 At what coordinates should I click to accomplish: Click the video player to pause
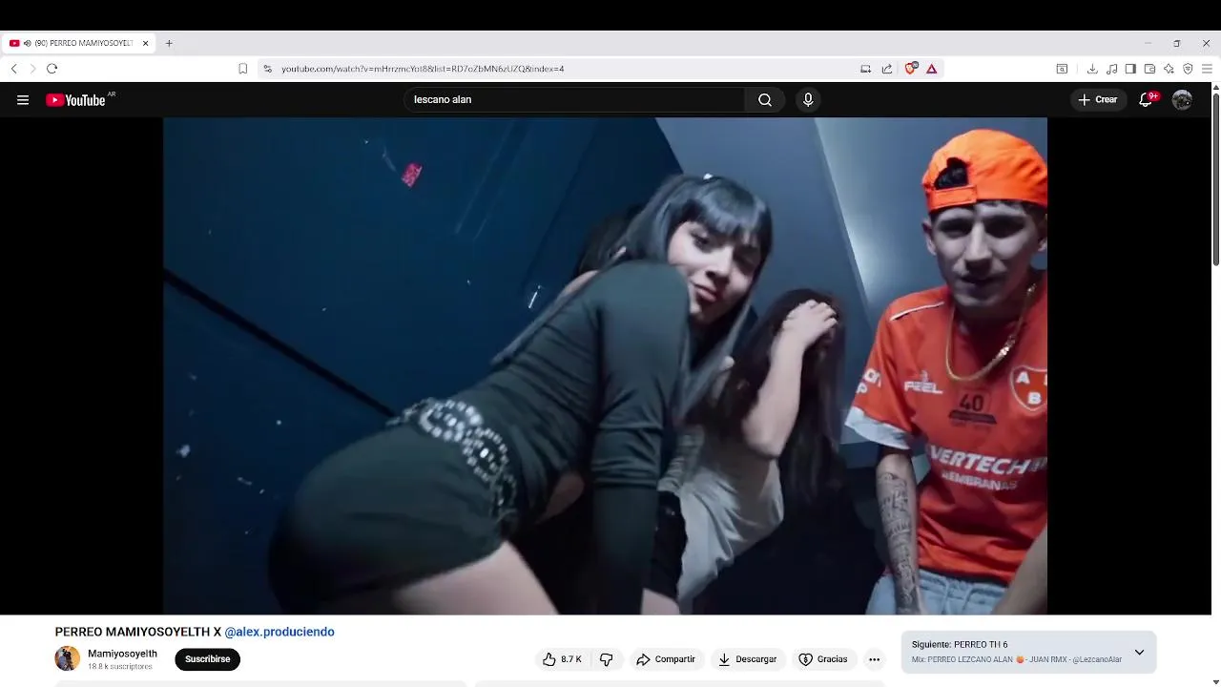coord(605,366)
